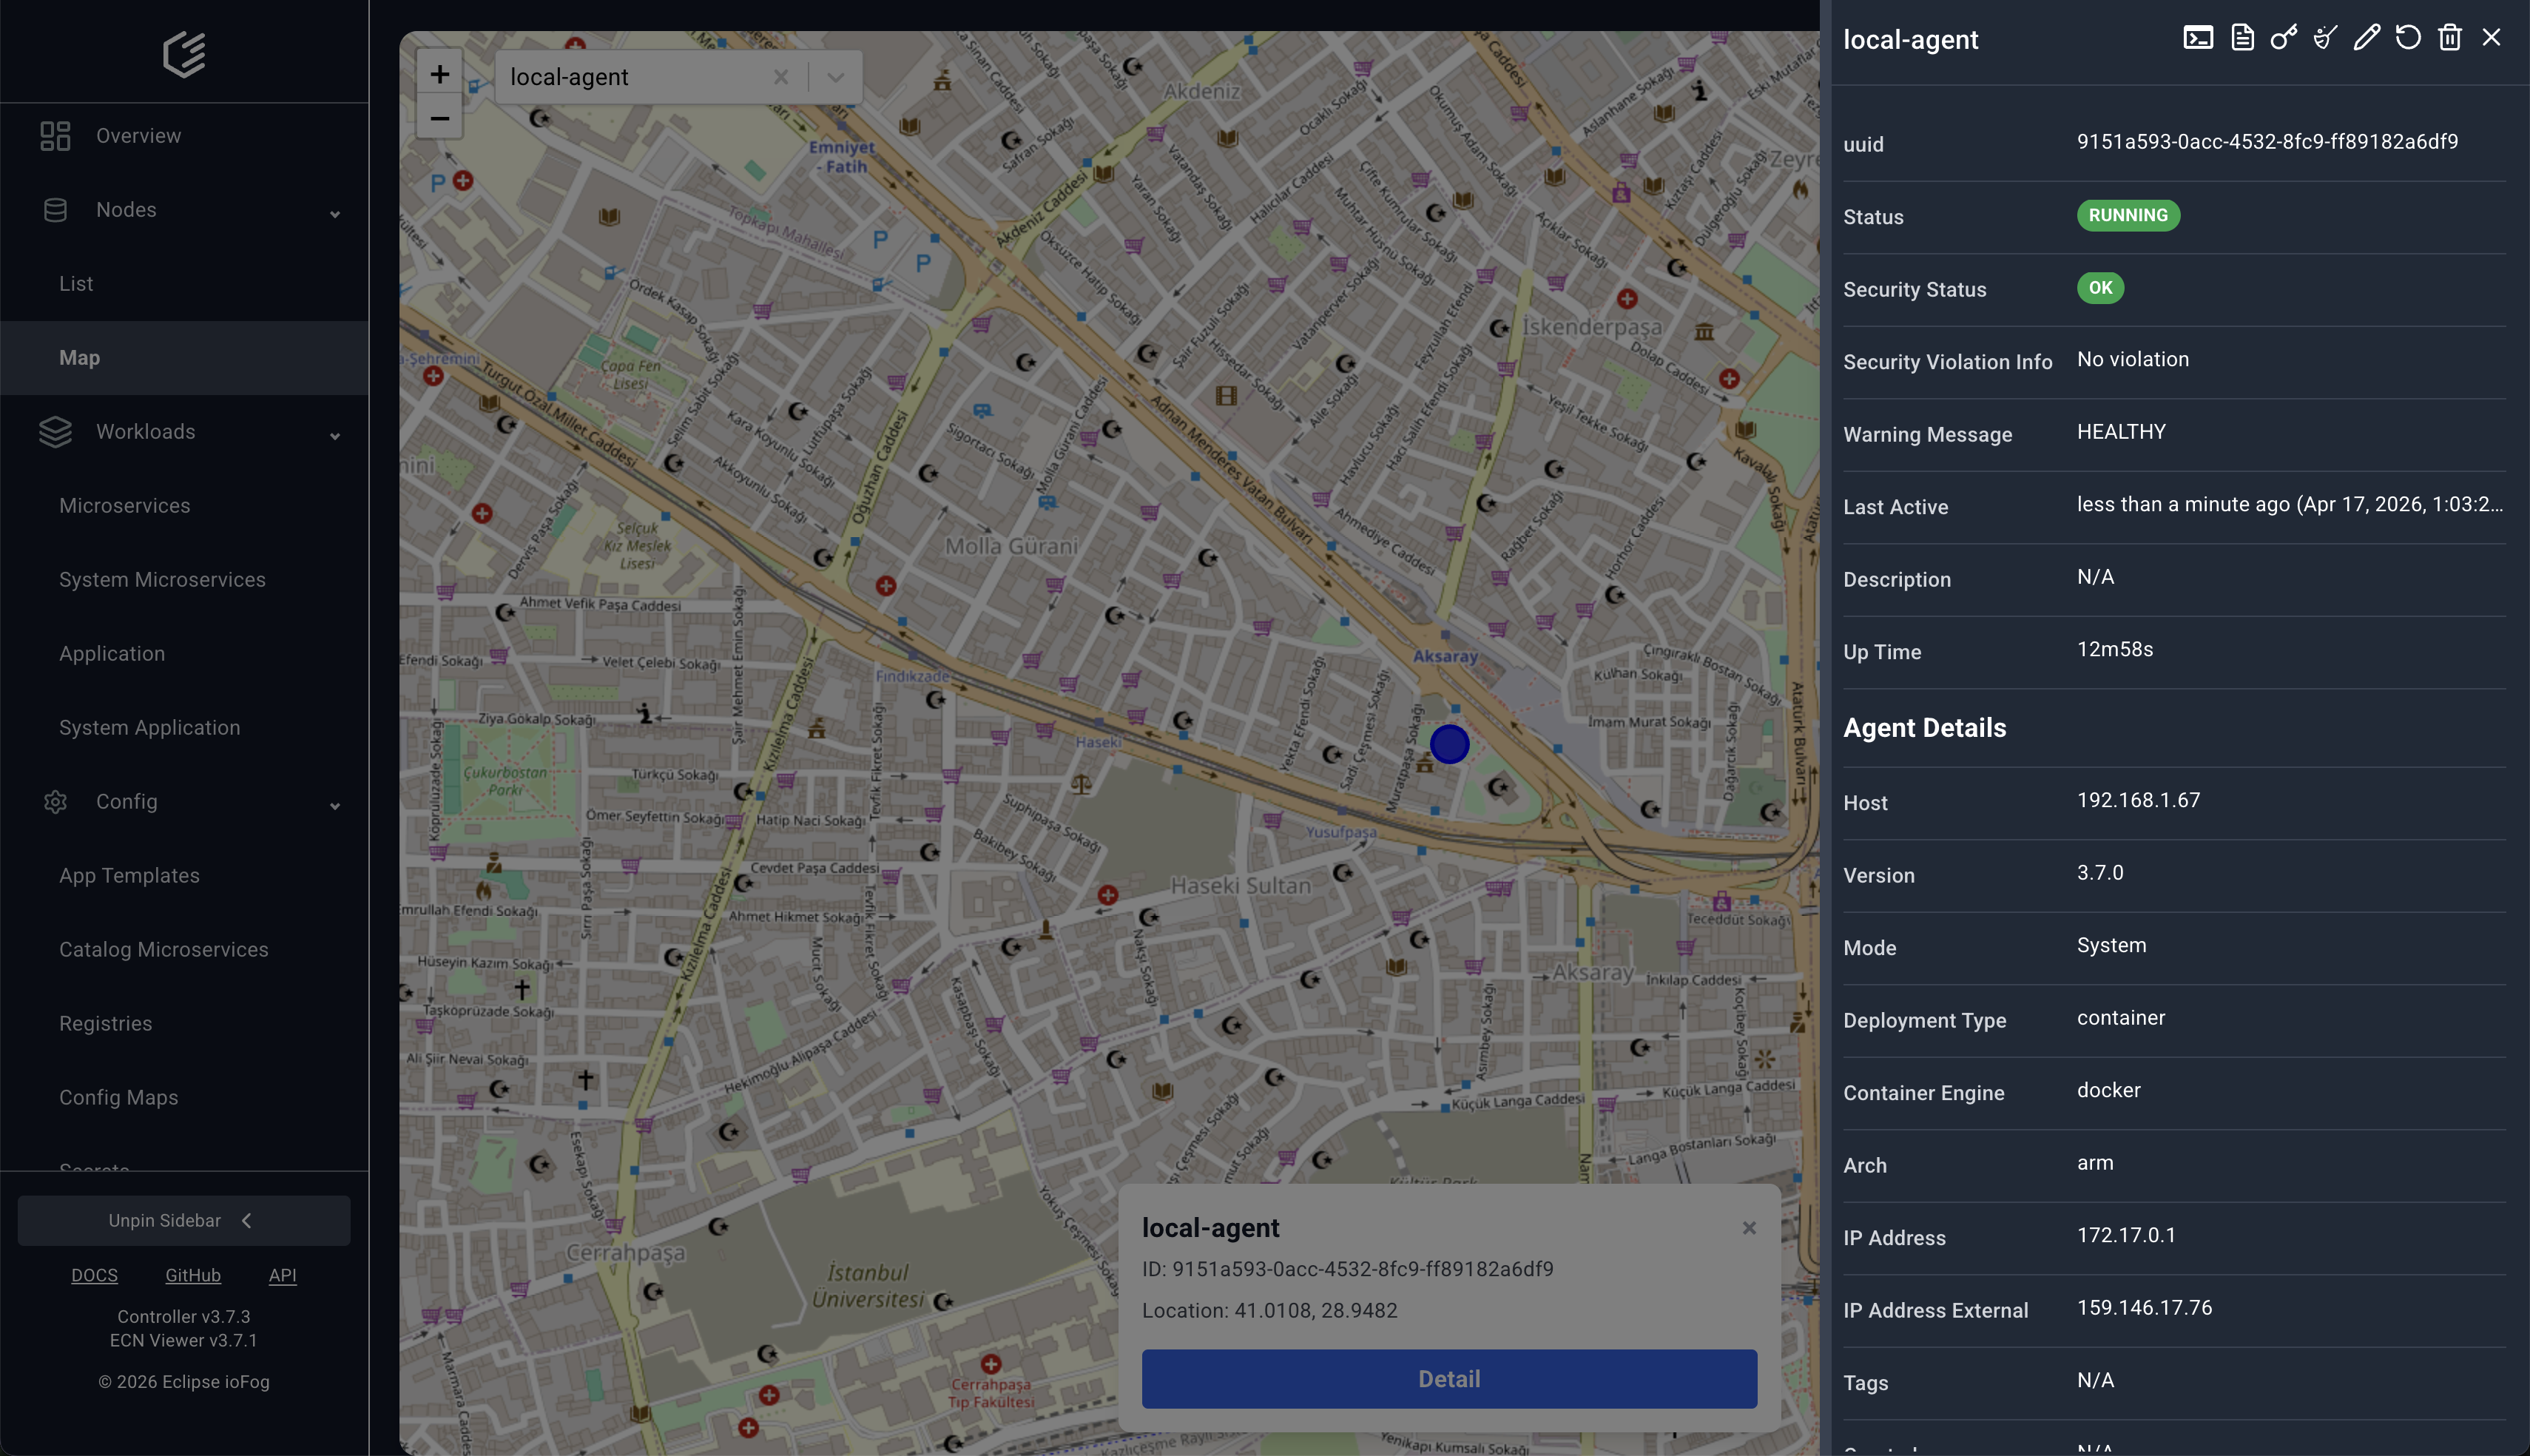
Task: Zoom in on the map with the plus control
Action: coord(440,73)
